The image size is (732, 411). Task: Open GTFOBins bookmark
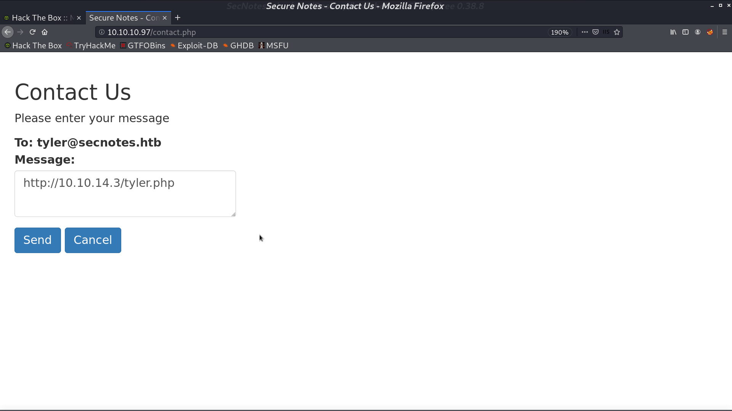(143, 46)
